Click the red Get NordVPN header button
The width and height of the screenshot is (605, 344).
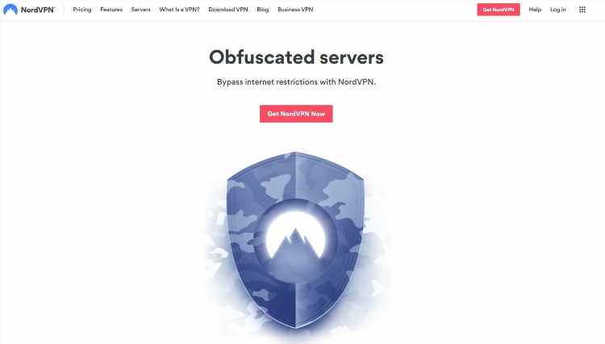[499, 10]
